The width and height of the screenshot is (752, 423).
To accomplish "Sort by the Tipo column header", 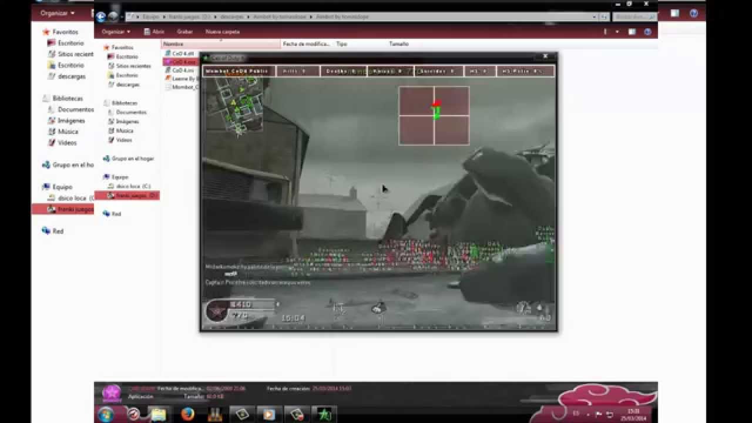I will pos(341,44).
